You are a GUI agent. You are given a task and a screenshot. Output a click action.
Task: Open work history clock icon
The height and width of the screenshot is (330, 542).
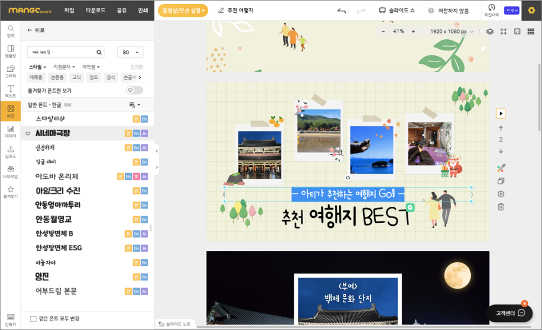coord(491,10)
